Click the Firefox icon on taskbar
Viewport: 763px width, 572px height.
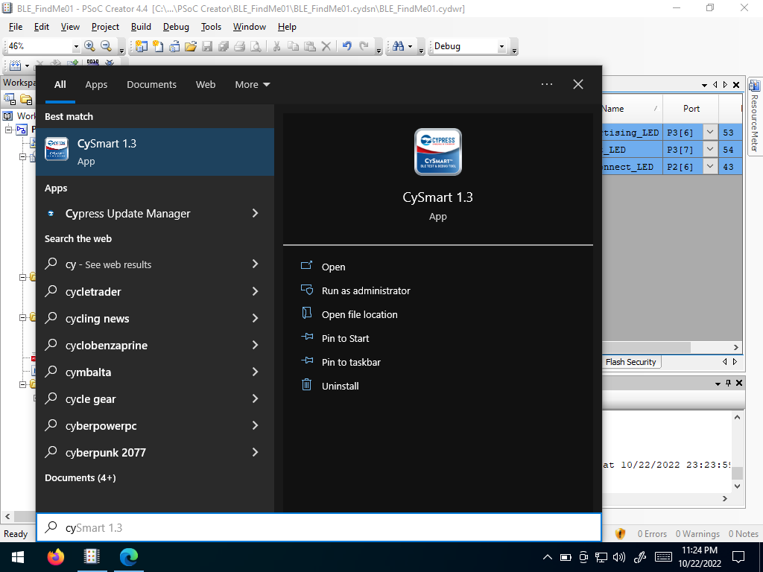[x=55, y=557]
